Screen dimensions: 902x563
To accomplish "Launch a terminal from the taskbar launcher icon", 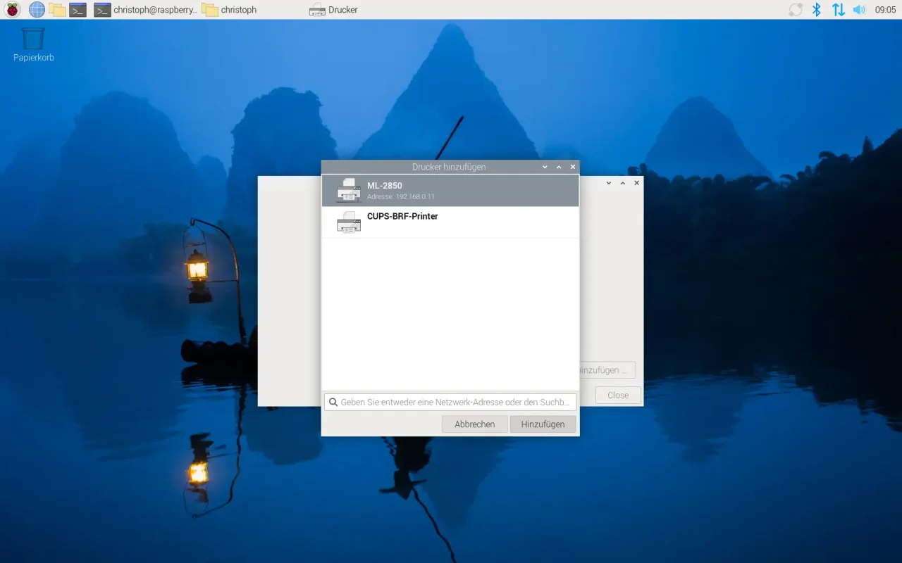I will pyautogui.click(x=78, y=10).
